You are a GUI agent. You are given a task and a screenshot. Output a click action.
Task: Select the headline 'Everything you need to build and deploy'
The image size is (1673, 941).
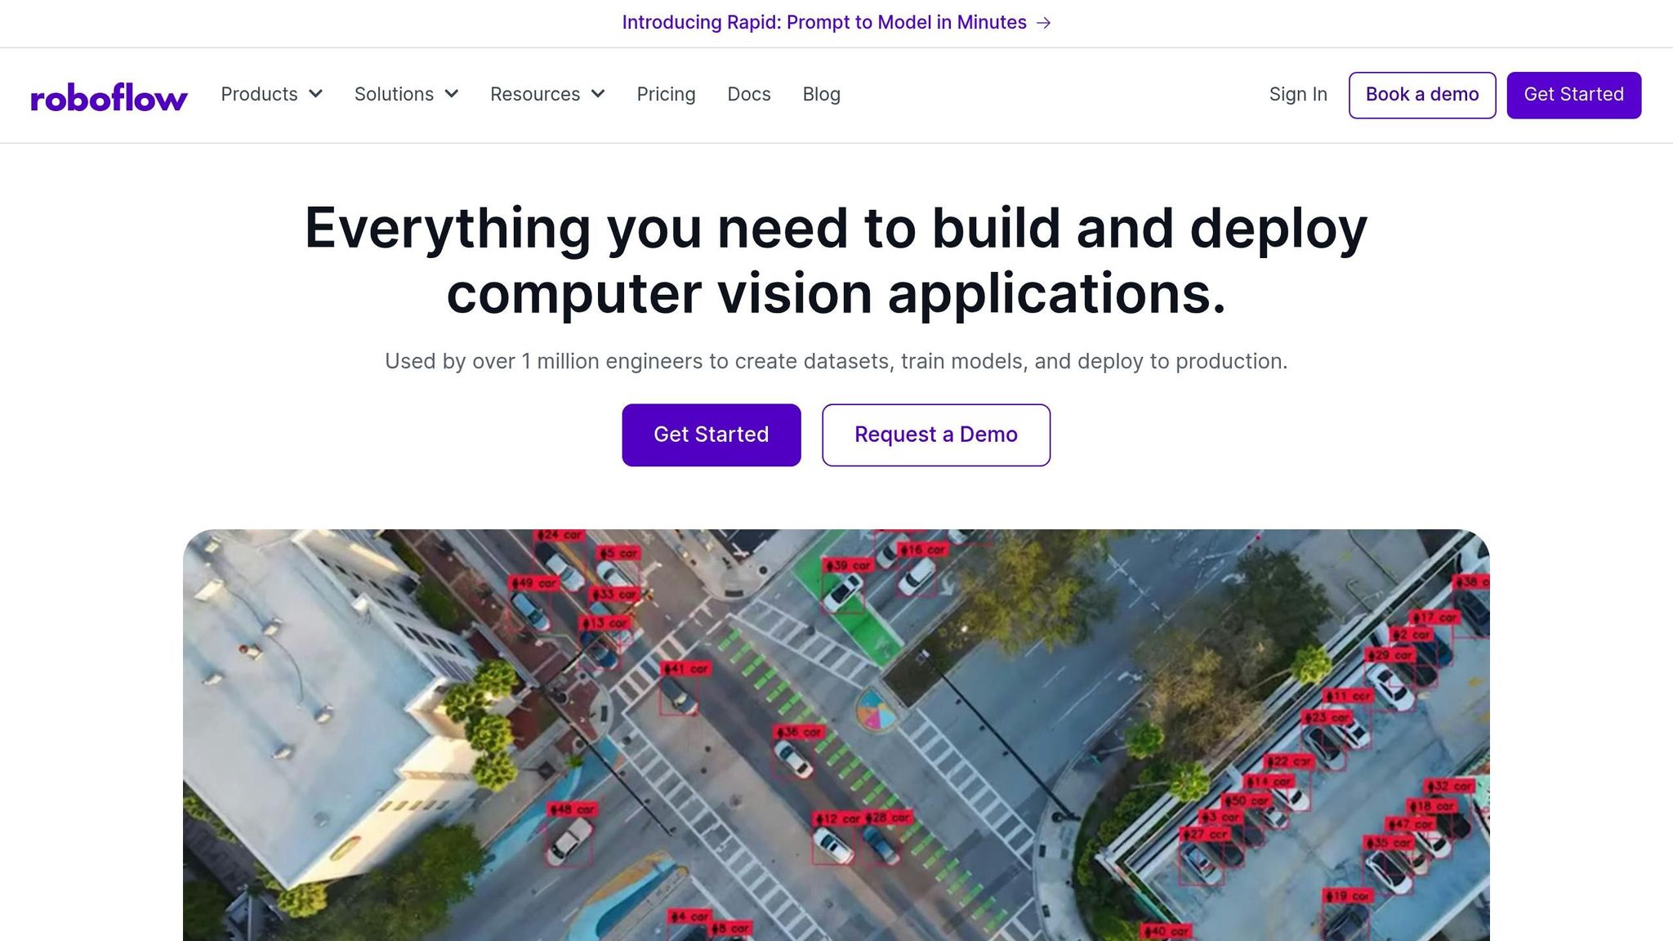click(836, 228)
